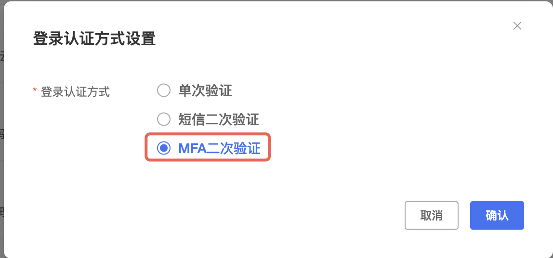Image resolution: width=553 pixels, height=258 pixels.
Task: Click the dialog title 登录认证方式设置
Action: coord(94,39)
